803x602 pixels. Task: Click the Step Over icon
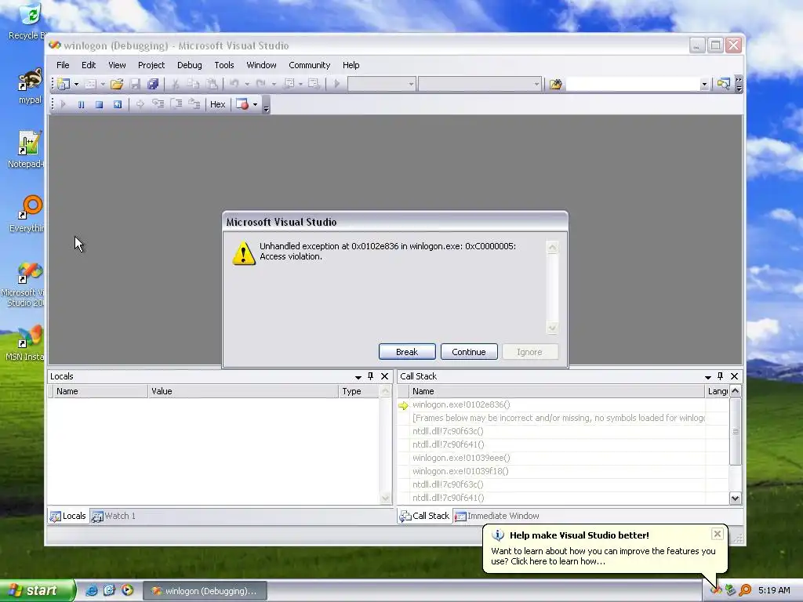click(176, 104)
